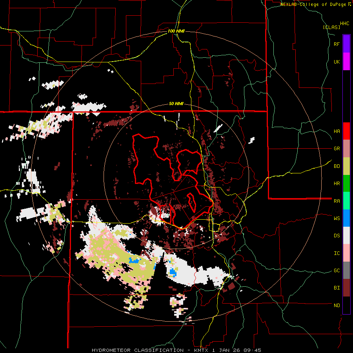Click the HA legend label

(x=337, y=131)
